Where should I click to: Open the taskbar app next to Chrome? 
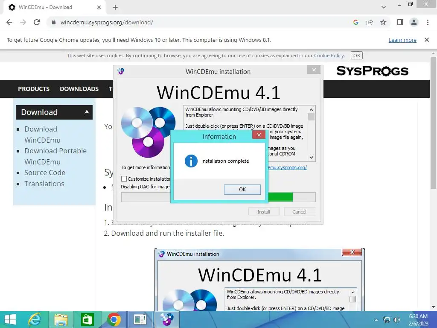140,319
